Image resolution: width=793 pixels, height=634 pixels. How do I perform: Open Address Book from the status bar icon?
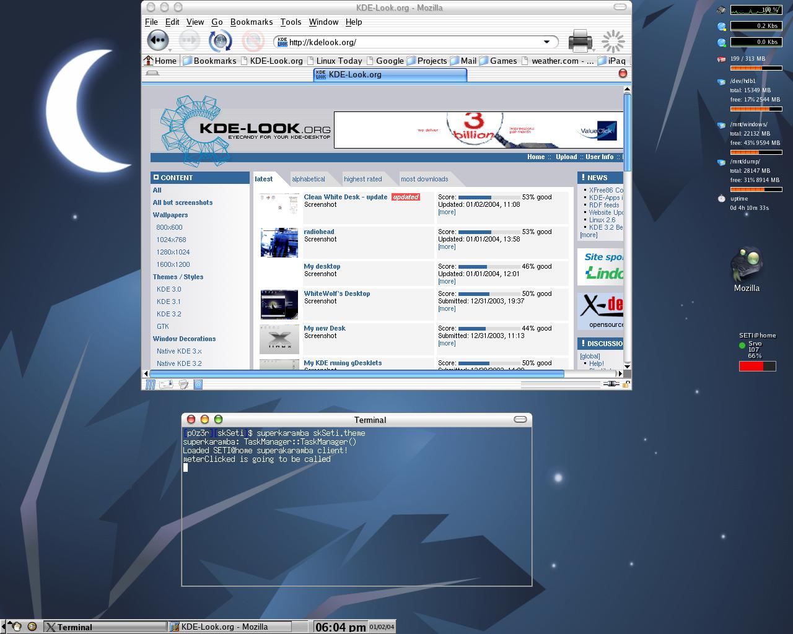[x=198, y=384]
